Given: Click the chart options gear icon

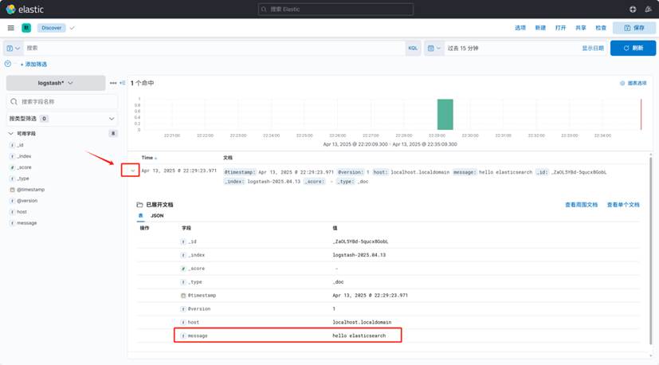Looking at the screenshot, I should 622,83.
